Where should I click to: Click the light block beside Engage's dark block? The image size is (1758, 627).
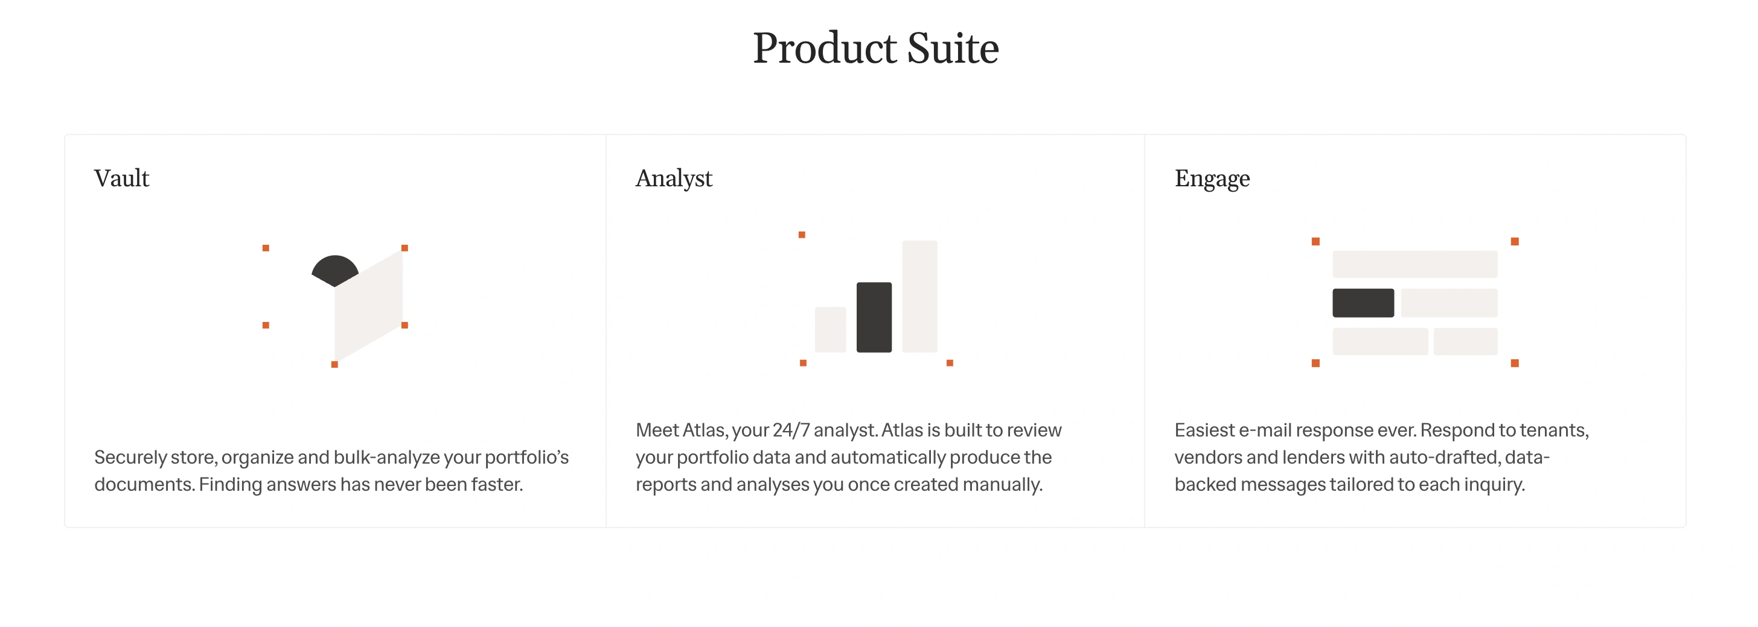click(x=1449, y=303)
